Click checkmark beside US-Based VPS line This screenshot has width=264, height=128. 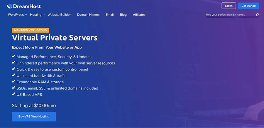[x=13, y=94]
